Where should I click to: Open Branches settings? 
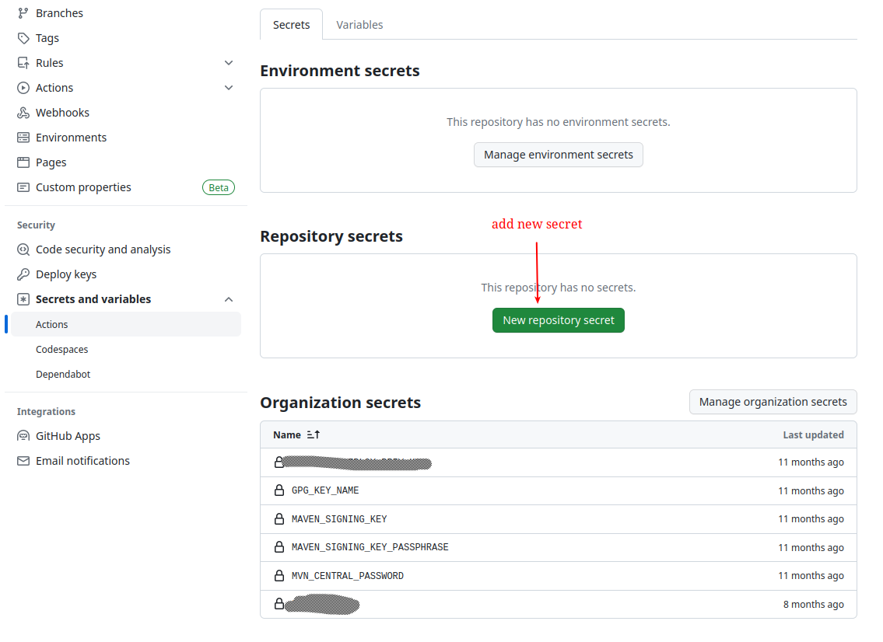pyautogui.click(x=59, y=13)
